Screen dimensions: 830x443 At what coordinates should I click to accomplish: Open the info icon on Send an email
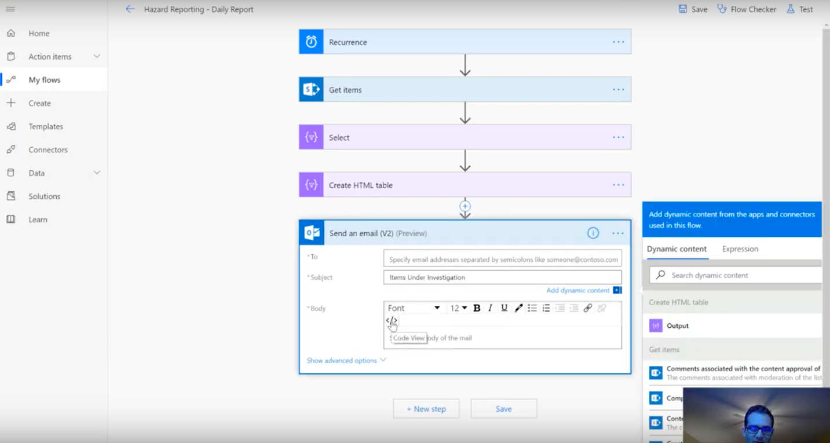[x=593, y=233]
